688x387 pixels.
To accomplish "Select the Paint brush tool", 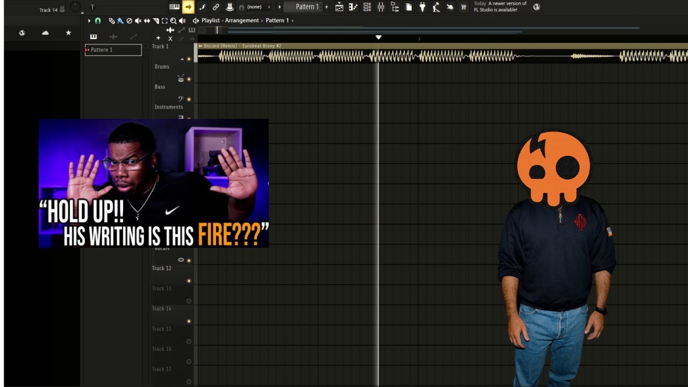I will pos(120,20).
